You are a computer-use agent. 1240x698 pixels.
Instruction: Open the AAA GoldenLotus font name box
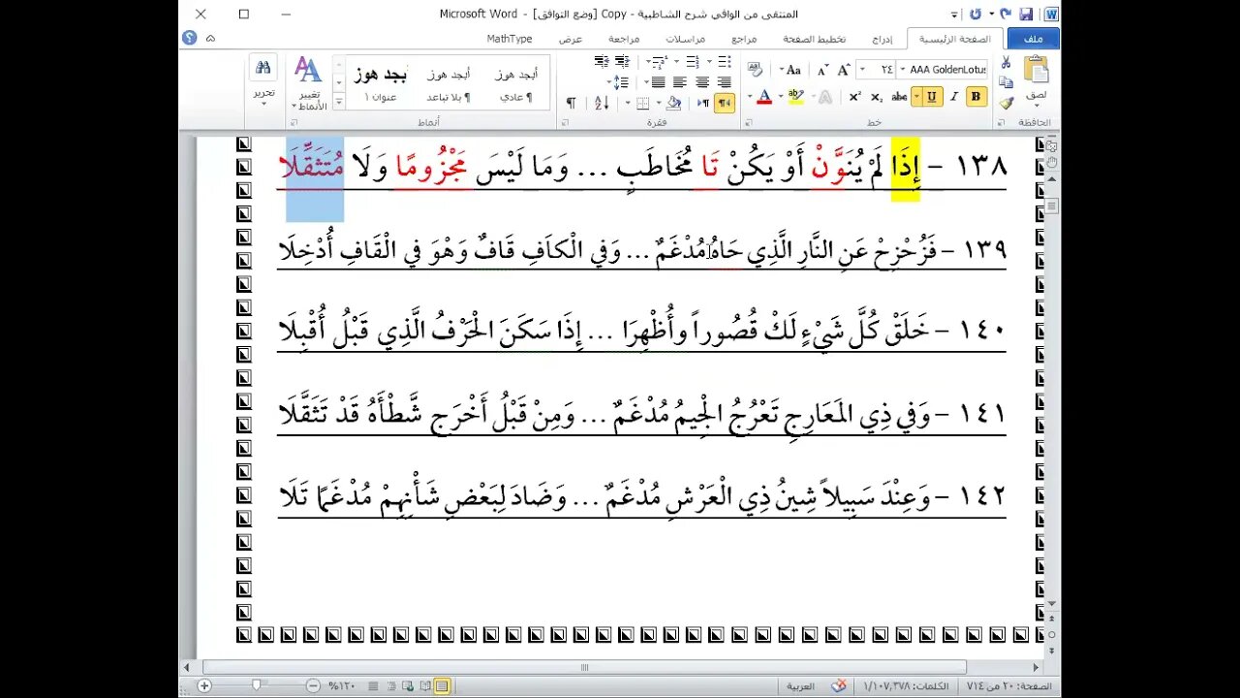click(942, 70)
